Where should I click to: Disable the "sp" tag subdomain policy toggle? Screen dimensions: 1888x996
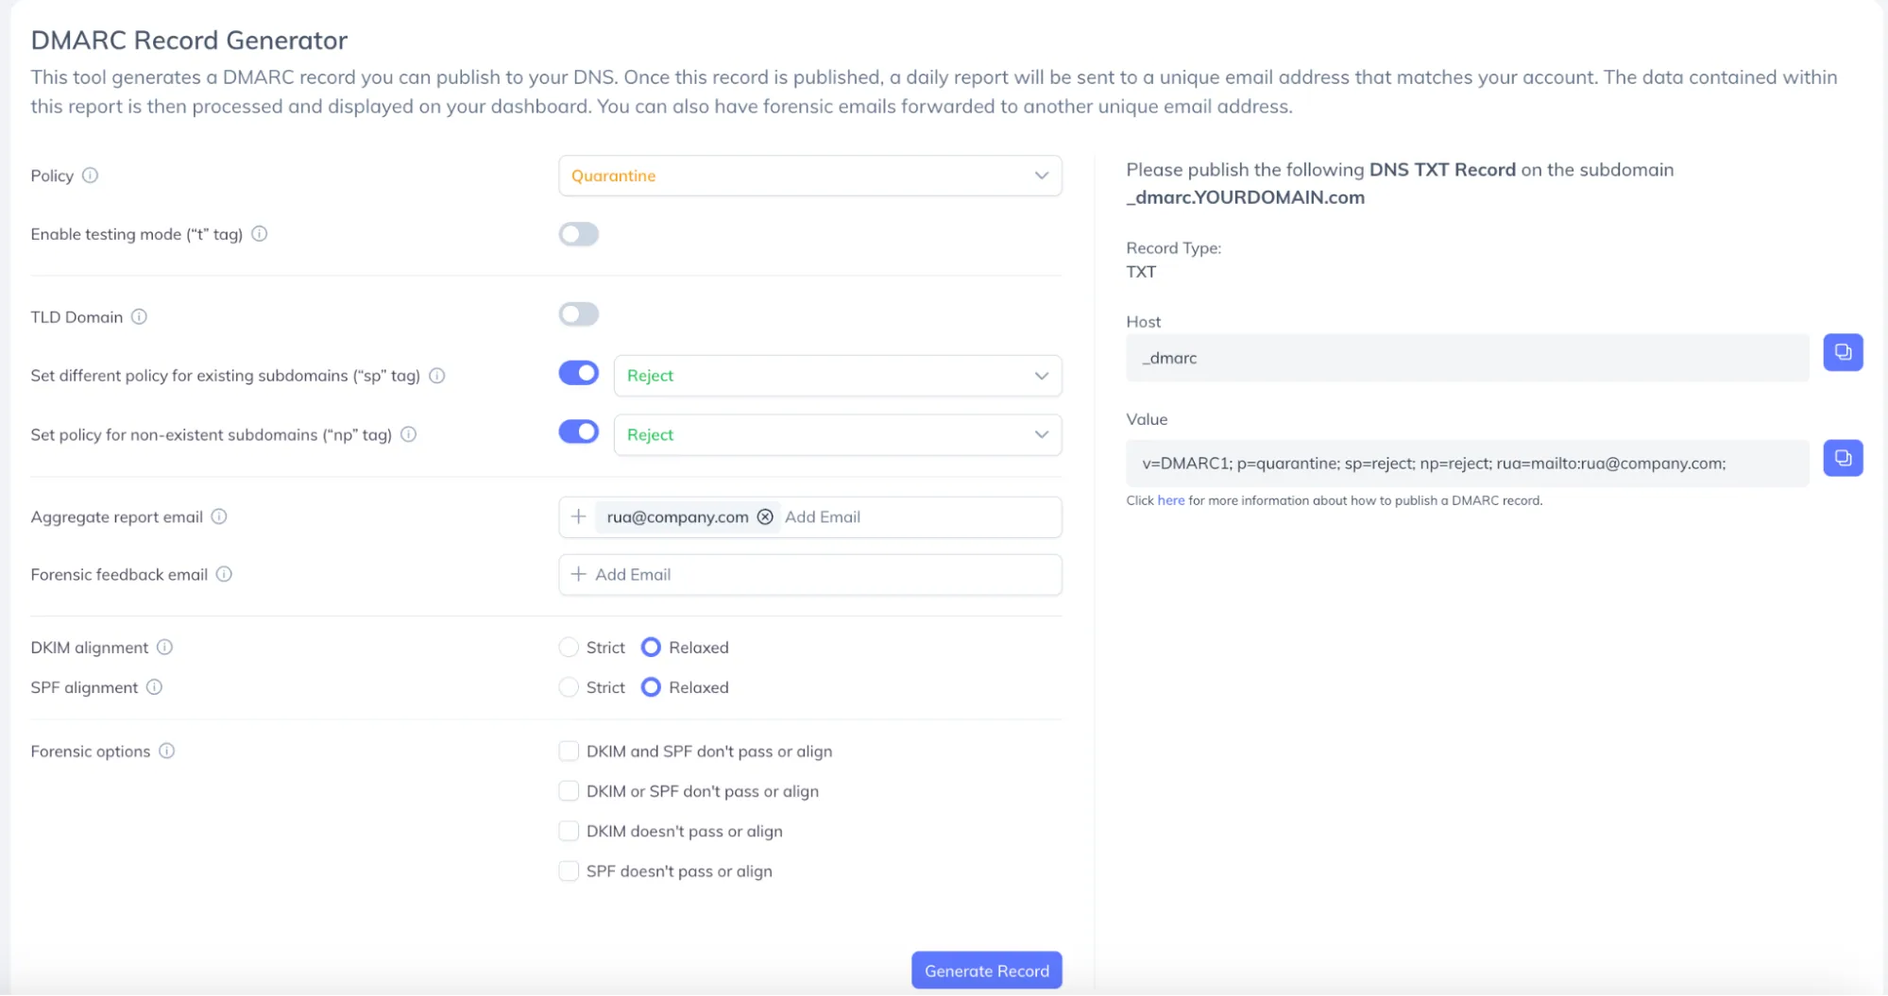578,373
